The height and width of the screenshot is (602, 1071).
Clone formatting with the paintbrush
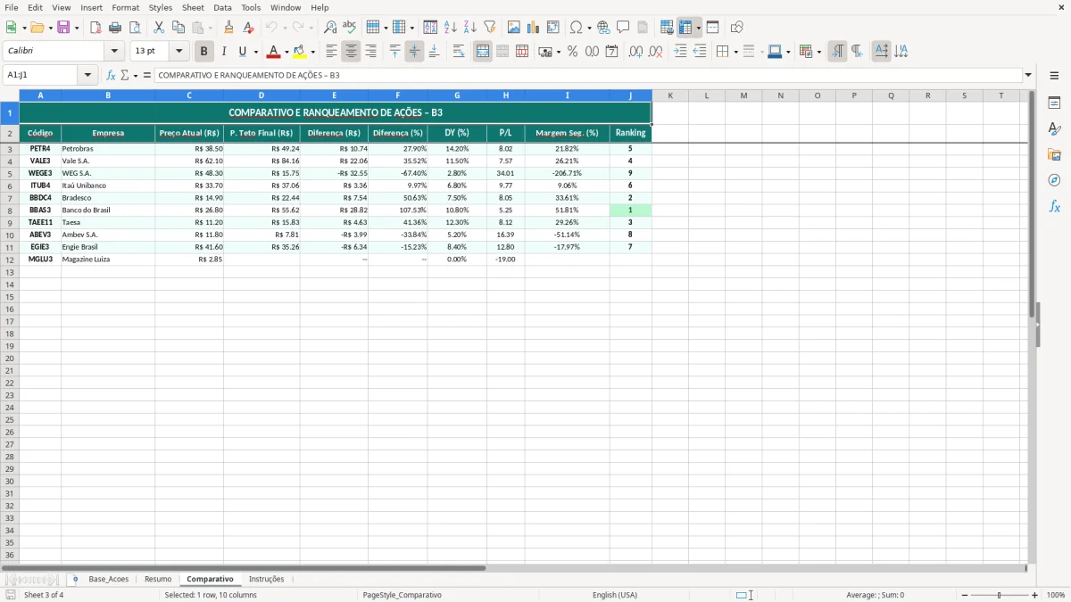click(228, 28)
